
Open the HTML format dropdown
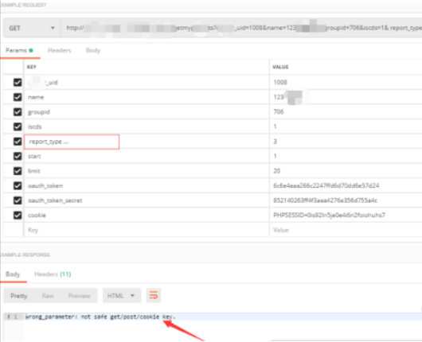tap(122, 296)
